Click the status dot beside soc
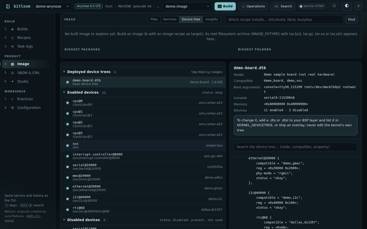Image resolution: width=367 pixels, height=229 pixels. (68, 146)
